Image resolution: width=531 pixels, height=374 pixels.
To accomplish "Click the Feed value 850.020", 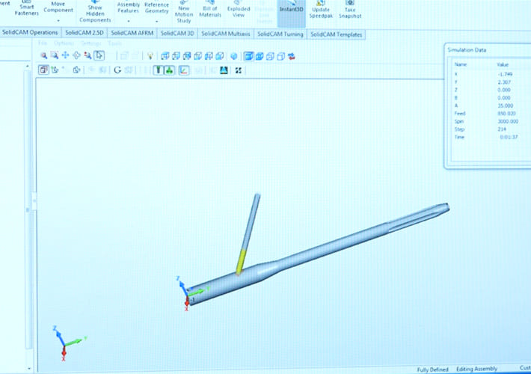I will pyautogui.click(x=506, y=114).
